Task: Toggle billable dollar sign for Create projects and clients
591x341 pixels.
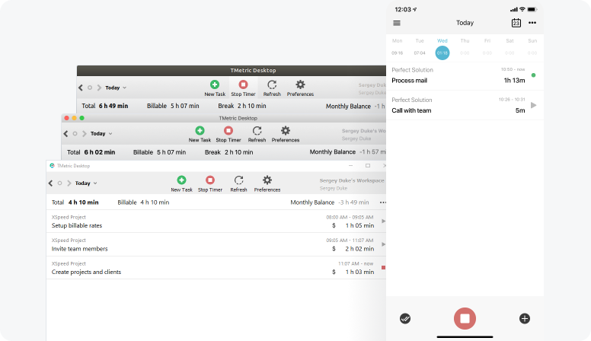Action: (334, 272)
